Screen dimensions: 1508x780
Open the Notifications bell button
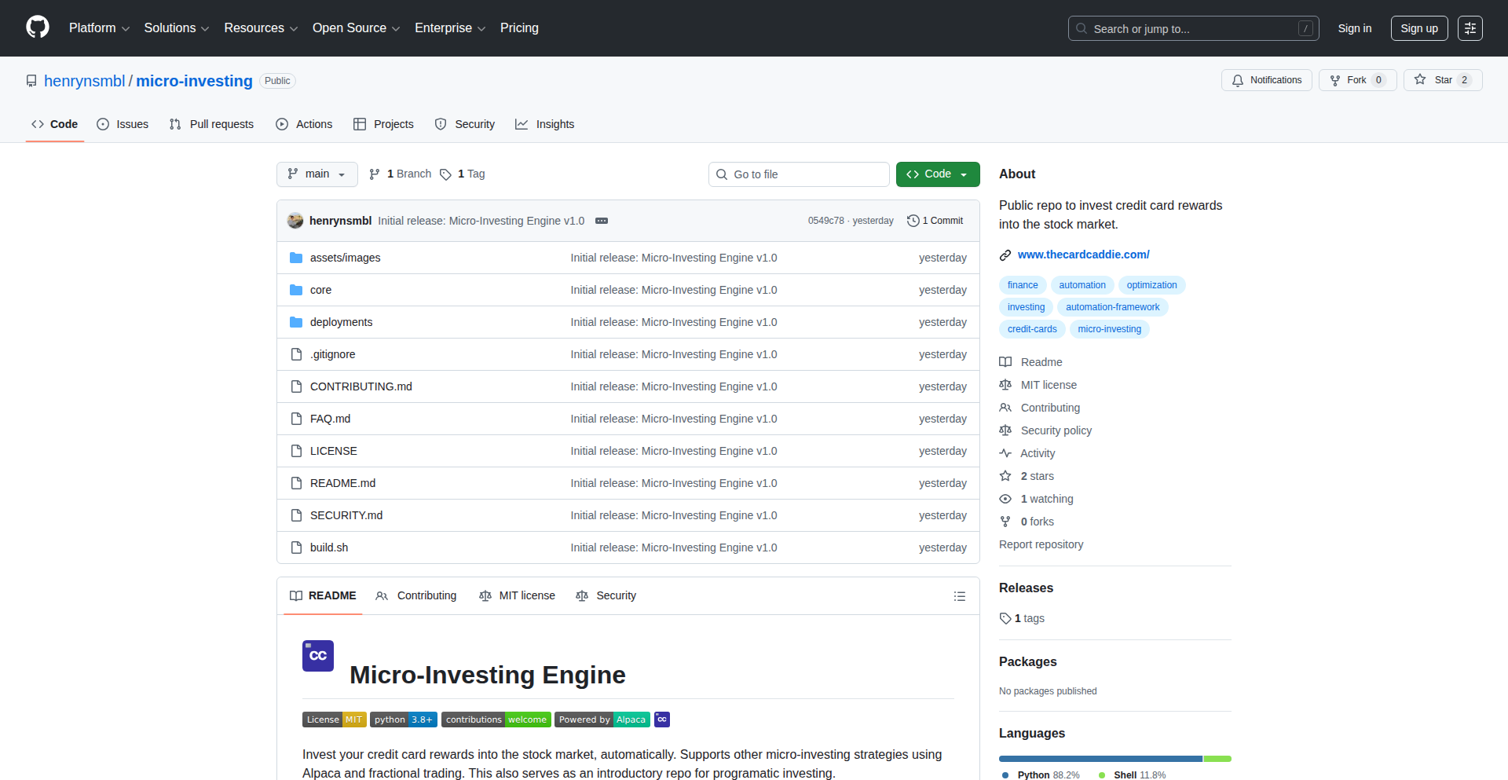[1266, 80]
